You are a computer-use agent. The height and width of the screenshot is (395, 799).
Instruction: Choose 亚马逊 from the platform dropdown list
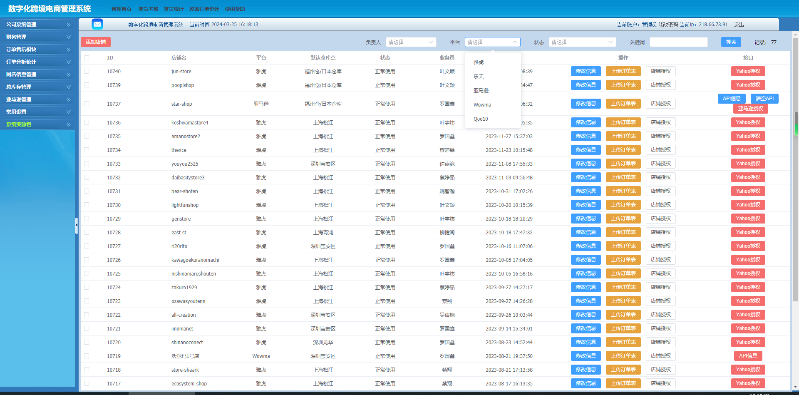[x=481, y=91]
